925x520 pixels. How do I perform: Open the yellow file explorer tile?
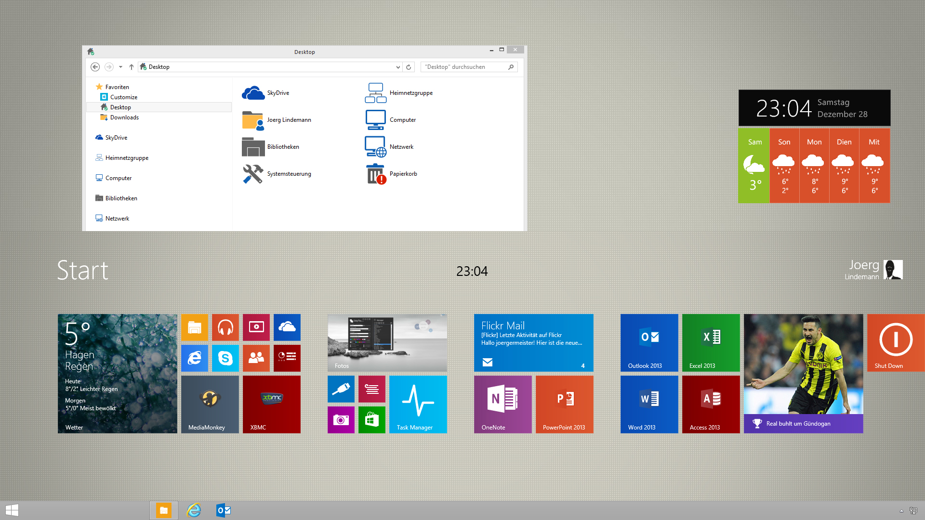195,327
